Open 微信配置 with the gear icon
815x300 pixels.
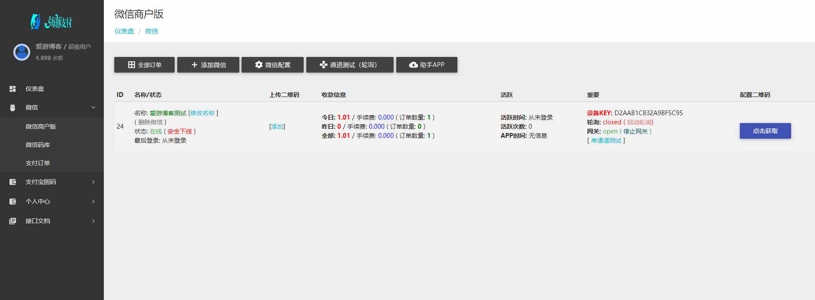point(273,65)
